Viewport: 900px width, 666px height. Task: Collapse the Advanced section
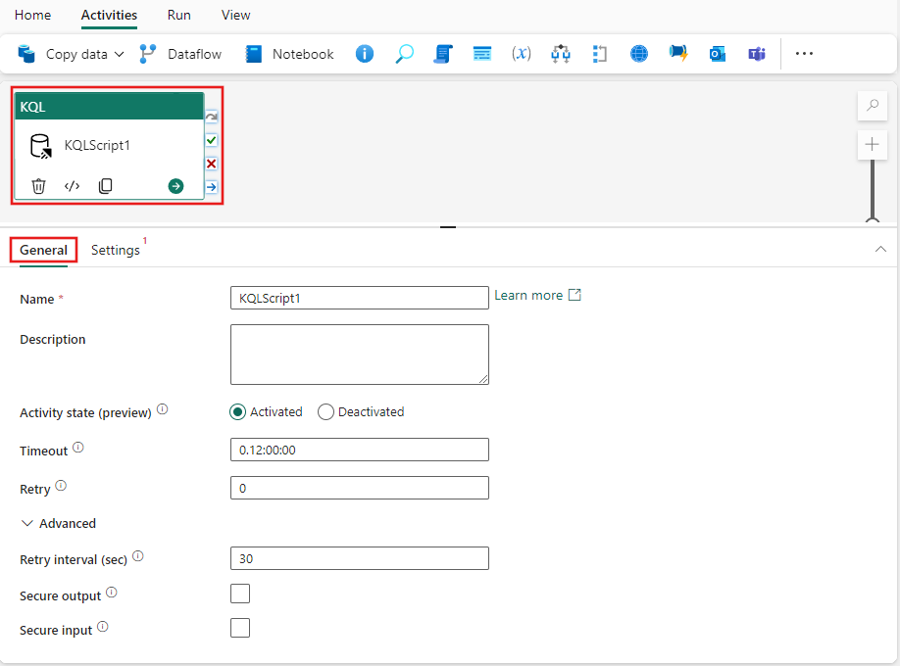coord(27,523)
